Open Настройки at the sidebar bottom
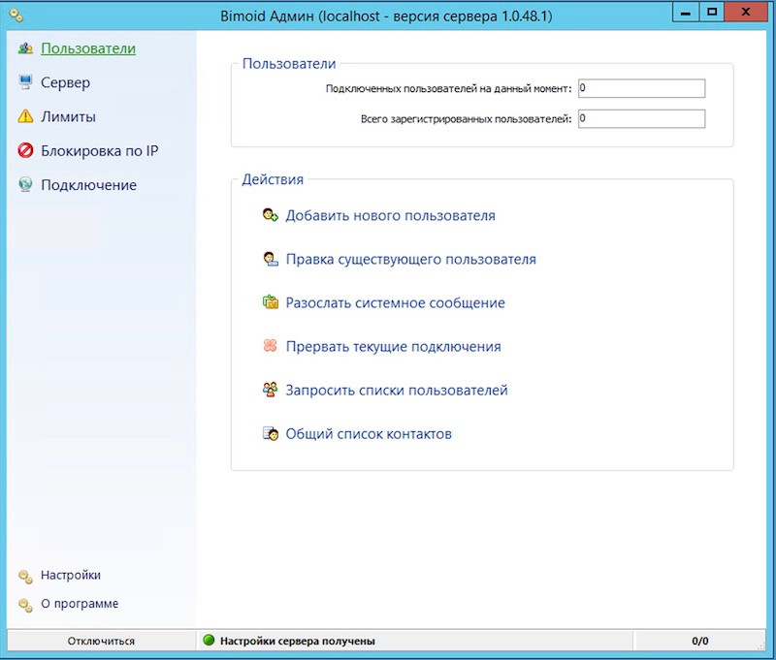The width and height of the screenshot is (776, 660). [70, 576]
